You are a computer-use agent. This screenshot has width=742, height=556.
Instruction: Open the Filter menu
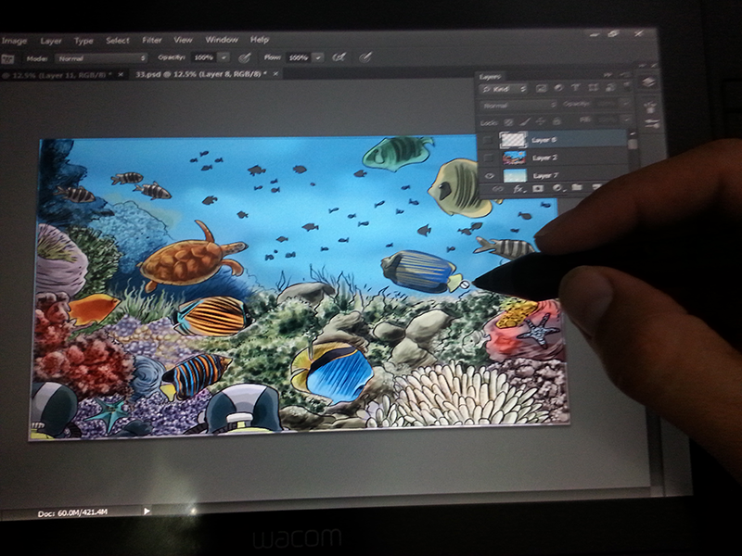click(x=151, y=40)
